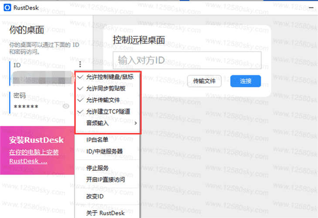Click the 安装RustDesk banner heading

pyautogui.click(x=36, y=140)
